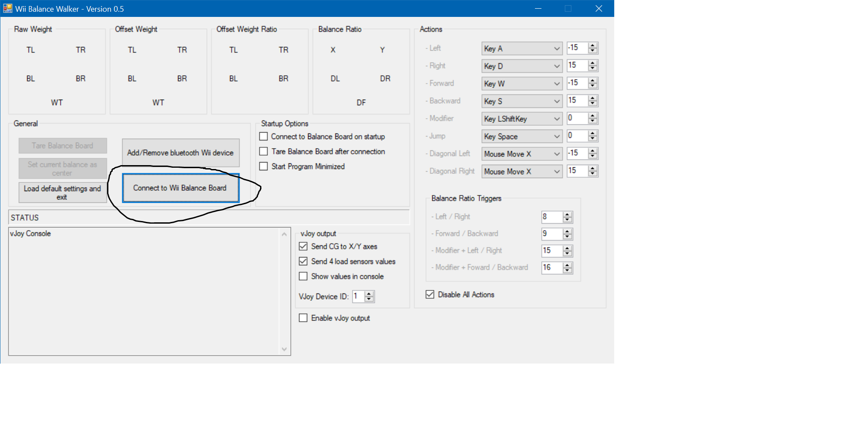Image resolution: width=867 pixels, height=423 pixels.
Task: Increase the Left action value stepper
Action: pyautogui.click(x=593, y=46)
